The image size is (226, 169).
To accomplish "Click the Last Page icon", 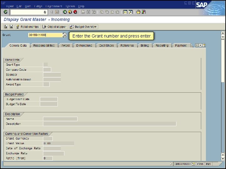I will 117,12.
